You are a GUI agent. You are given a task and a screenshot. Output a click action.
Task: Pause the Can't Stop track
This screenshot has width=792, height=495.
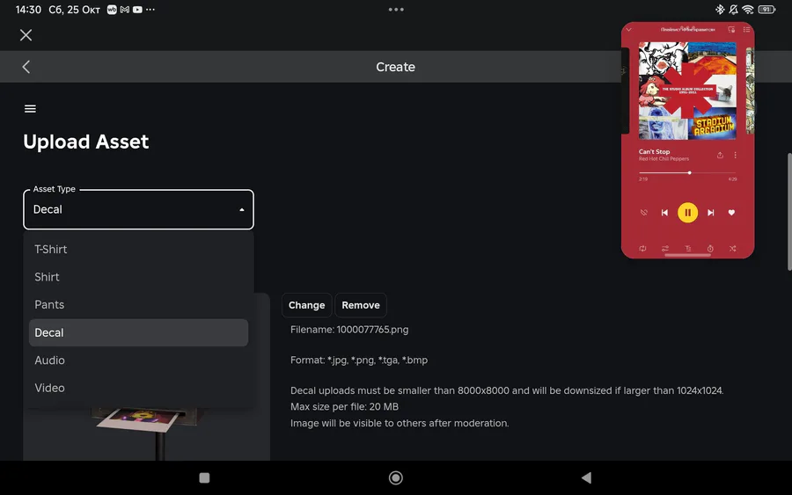pyautogui.click(x=687, y=213)
